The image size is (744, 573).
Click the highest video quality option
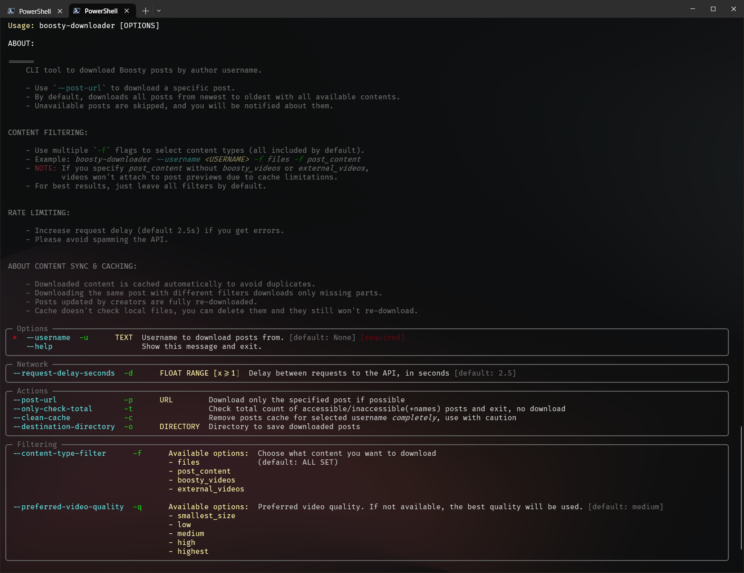[193, 551]
